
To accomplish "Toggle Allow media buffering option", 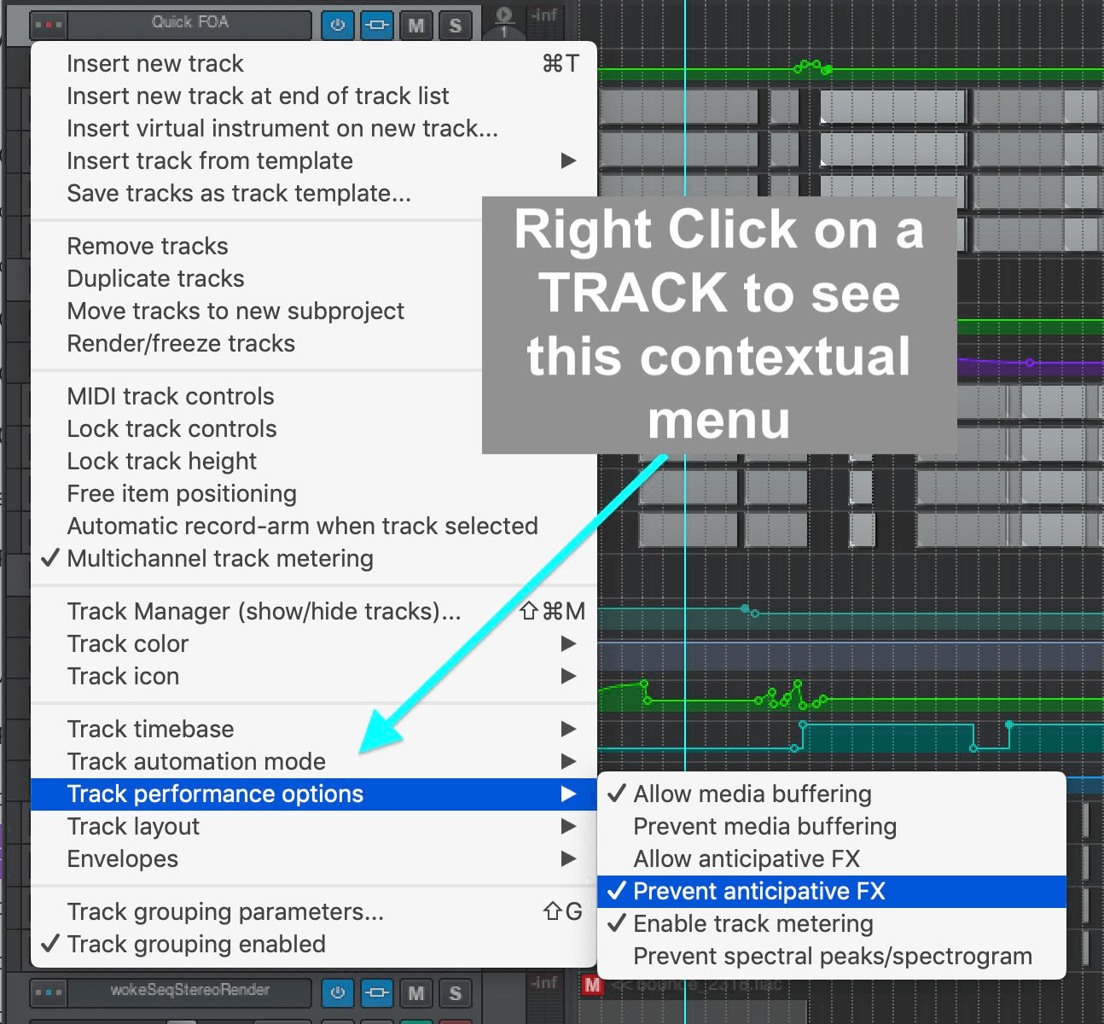I will click(832, 794).
